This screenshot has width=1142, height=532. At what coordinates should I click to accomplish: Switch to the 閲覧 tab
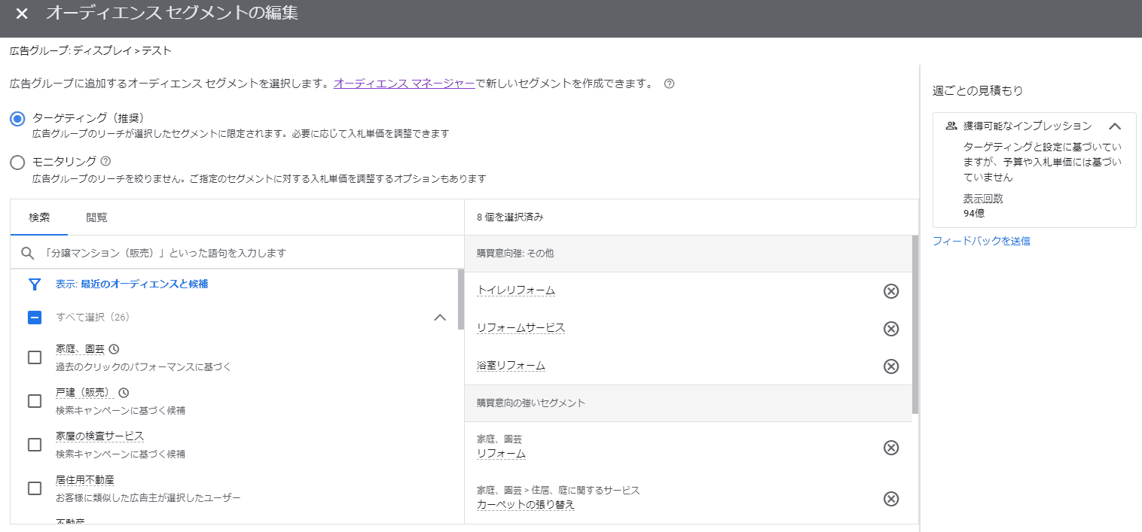coord(96,217)
